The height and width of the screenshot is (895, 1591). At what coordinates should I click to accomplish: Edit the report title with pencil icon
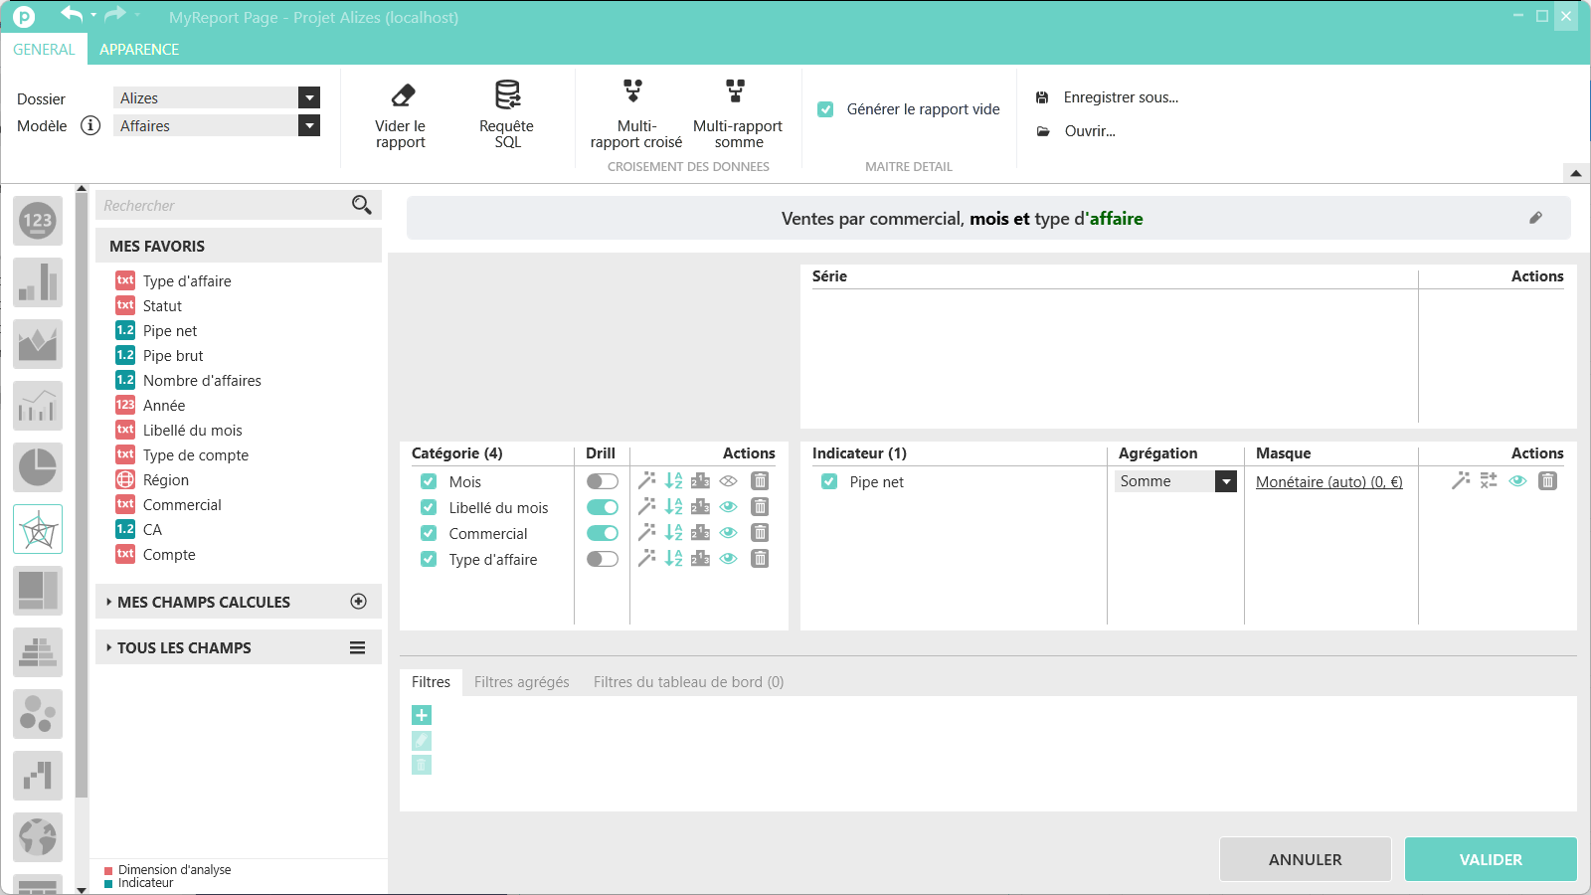click(x=1535, y=218)
